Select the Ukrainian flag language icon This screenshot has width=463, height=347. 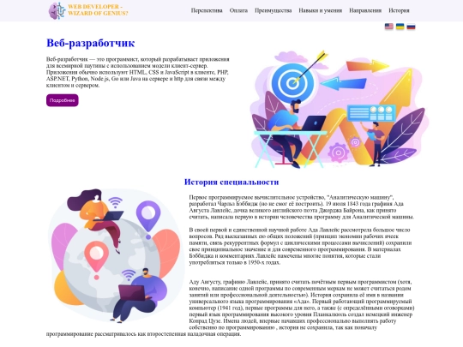coord(400,27)
